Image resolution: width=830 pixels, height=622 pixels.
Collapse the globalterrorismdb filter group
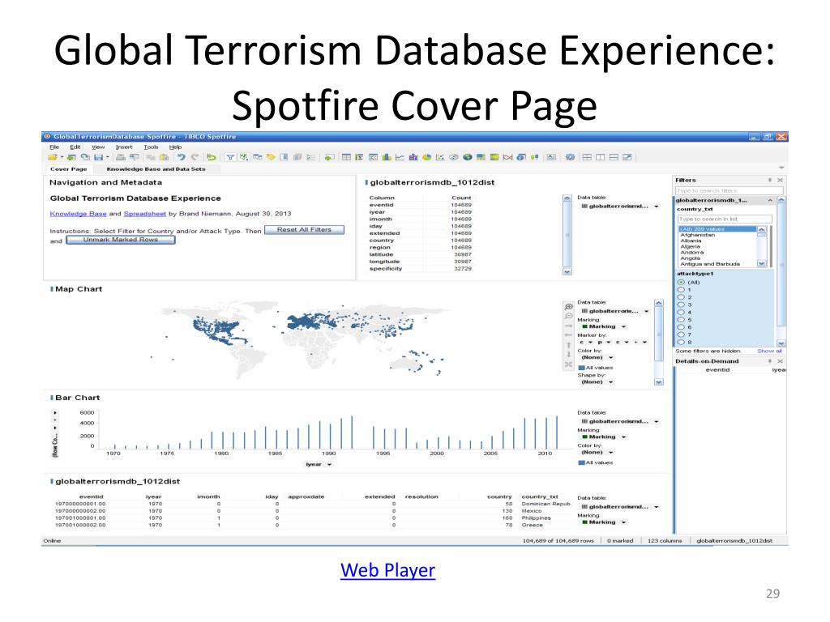(770, 201)
